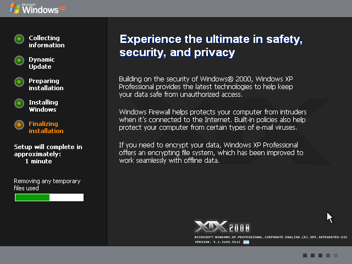Click the green indicator next to Dynamic Update
The image size is (352, 264).
(19, 61)
